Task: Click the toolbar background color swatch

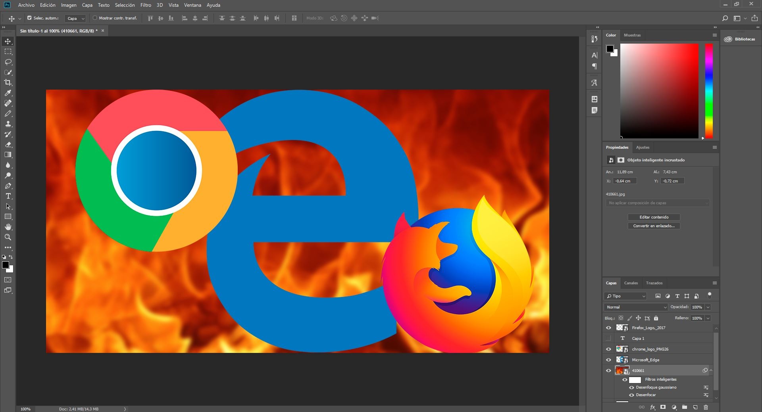Action: (10, 269)
